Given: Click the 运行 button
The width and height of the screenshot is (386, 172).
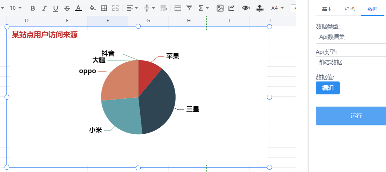Looking at the screenshot, I should (x=351, y=116).
